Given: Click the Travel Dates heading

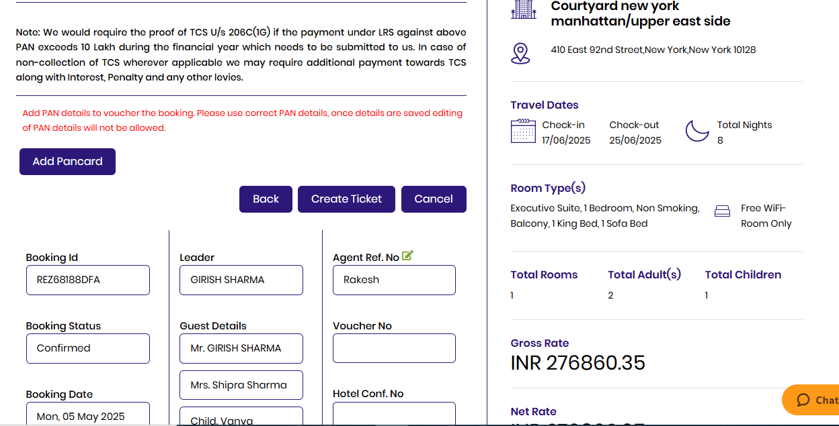Looking at the screenshot, I should (544, 105).
